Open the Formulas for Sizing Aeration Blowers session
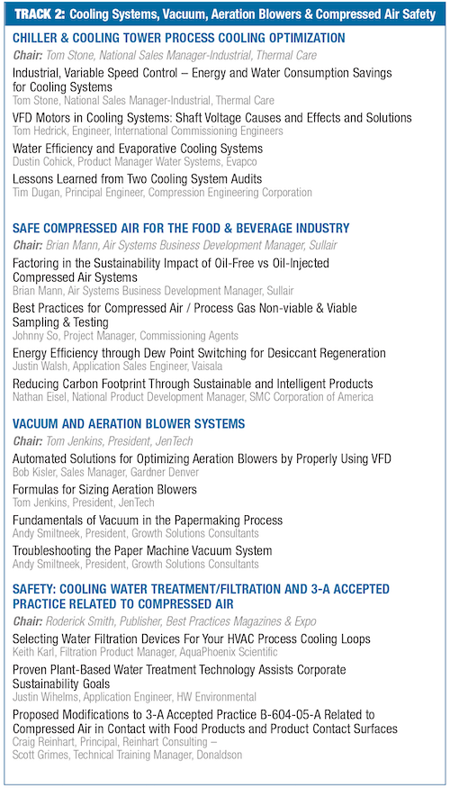Image resolution: width=450 pixels, height=788 pixels. coord(104,489)
